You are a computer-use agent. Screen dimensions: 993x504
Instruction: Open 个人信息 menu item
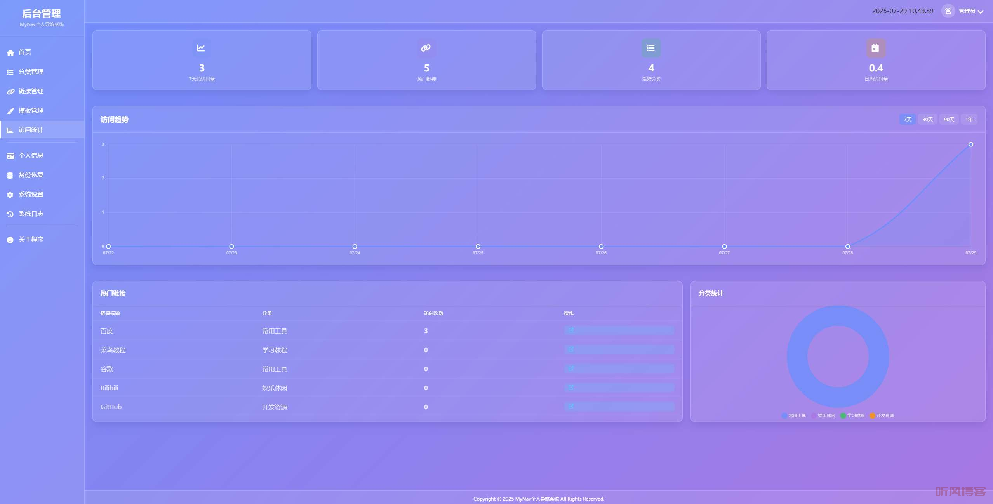[31, 156]
